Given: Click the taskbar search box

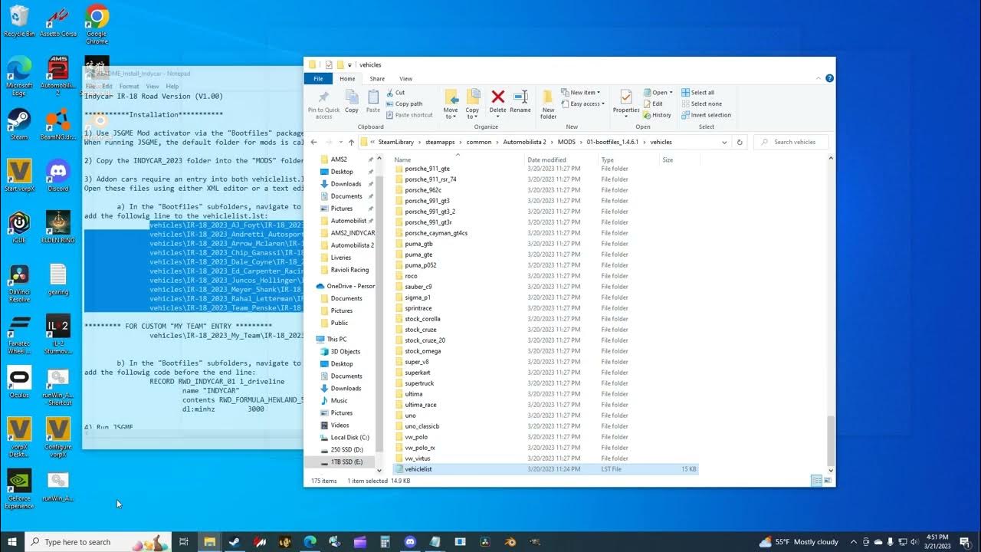Looking at the screenshot, I should [x=98, y=542].
